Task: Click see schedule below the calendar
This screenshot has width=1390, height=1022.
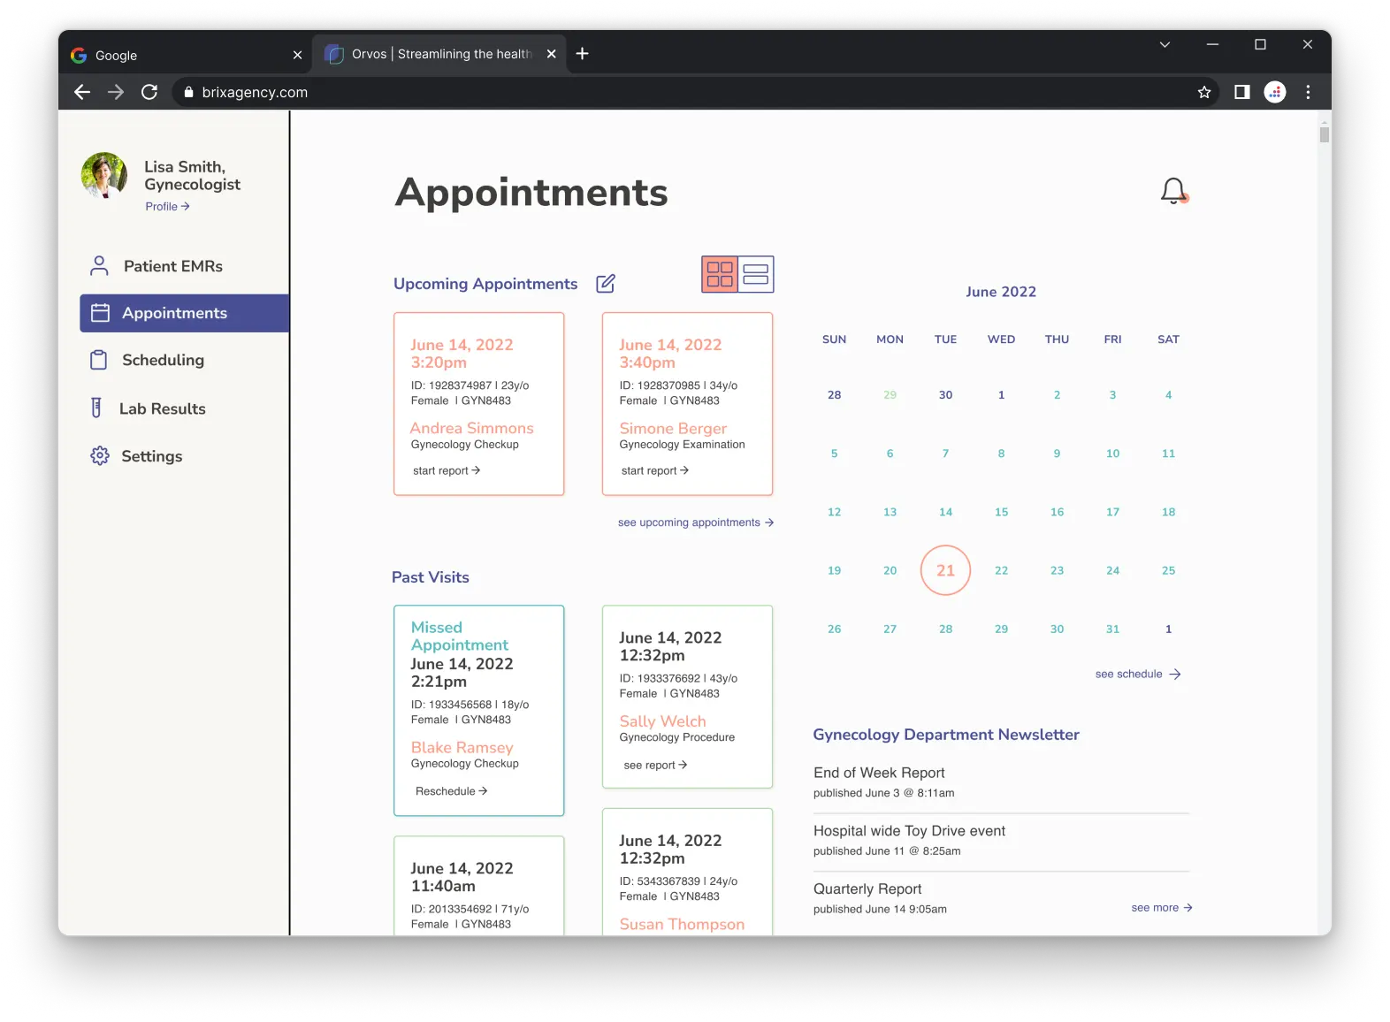Action: pyautogui.click(x=1137, y=674)
